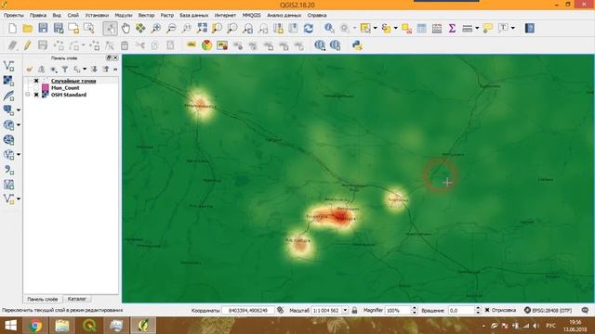This screenshot has height=334, width=595.
Task: Open Windows Start menu
Action: pyautogui.click(x=10, y=326)
